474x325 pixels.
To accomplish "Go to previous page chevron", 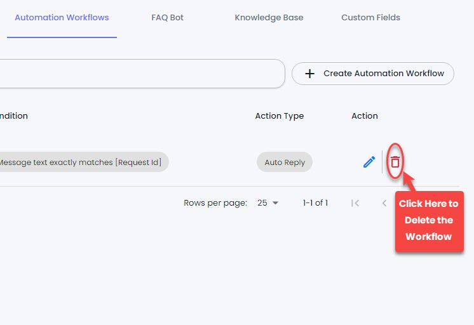I will point(384,203).
